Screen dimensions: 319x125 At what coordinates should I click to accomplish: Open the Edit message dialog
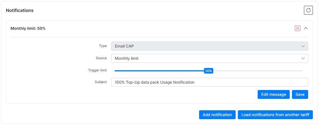274,95
